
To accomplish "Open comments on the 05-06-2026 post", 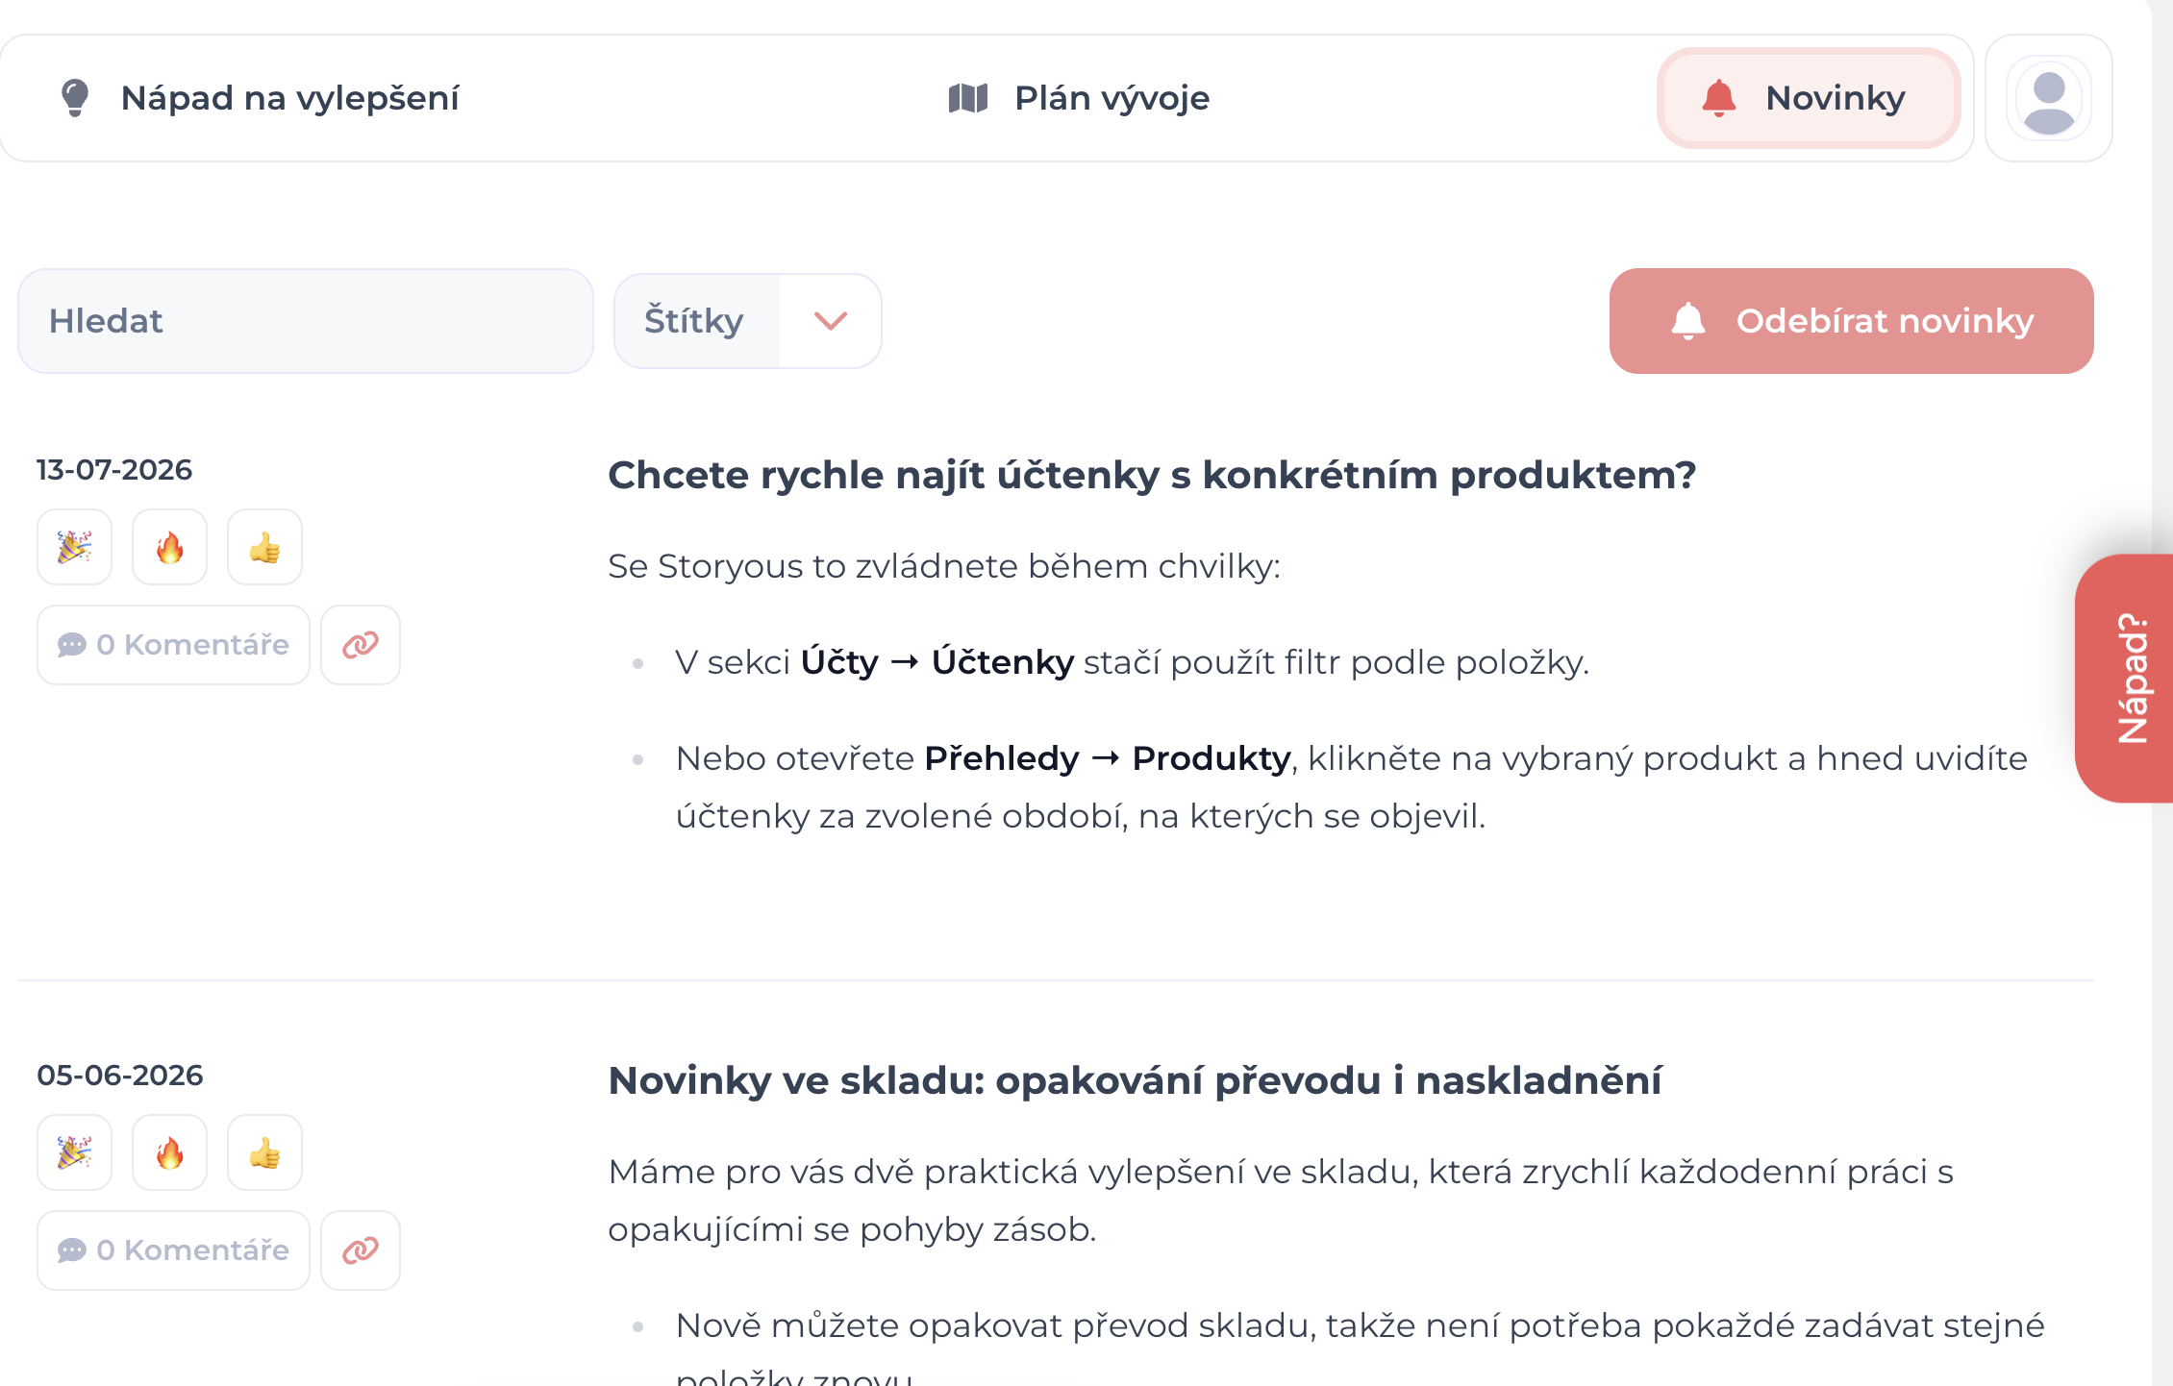I will pos(173,1250).
